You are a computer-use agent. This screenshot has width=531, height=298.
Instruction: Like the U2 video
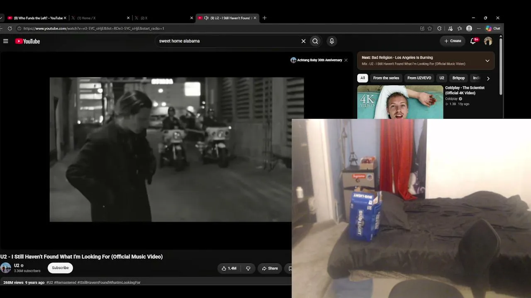229,268
